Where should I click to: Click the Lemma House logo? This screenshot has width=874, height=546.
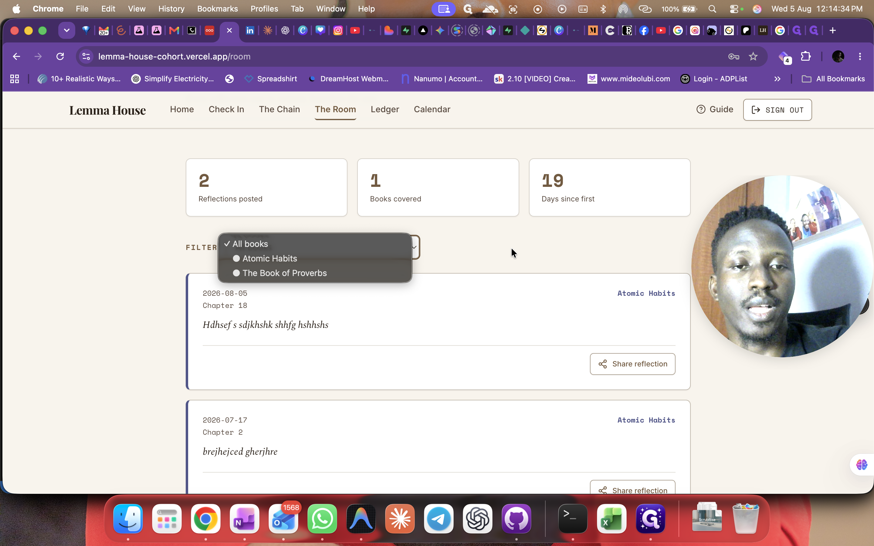tap(108, 110)
